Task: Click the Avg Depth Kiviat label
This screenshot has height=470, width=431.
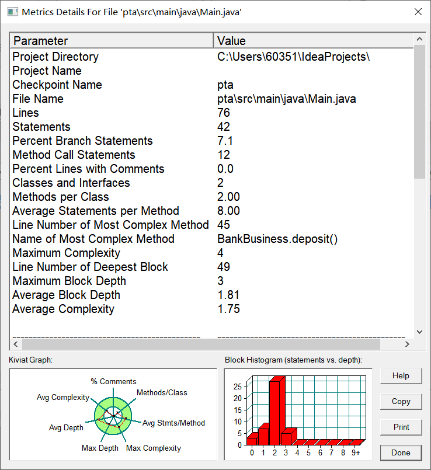Action: (66, 428)
